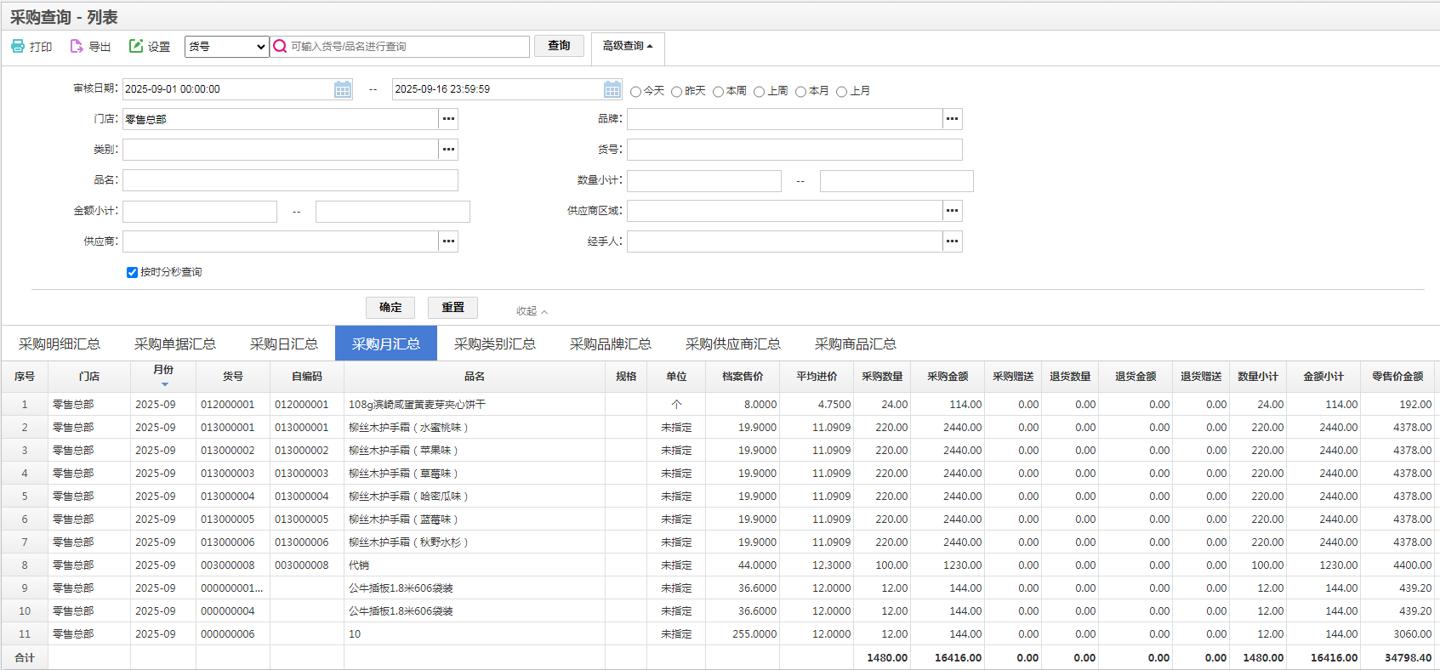Click the 品名 text input field
Viewport: 1440px width, 670px height.
(x=290, y=180)
